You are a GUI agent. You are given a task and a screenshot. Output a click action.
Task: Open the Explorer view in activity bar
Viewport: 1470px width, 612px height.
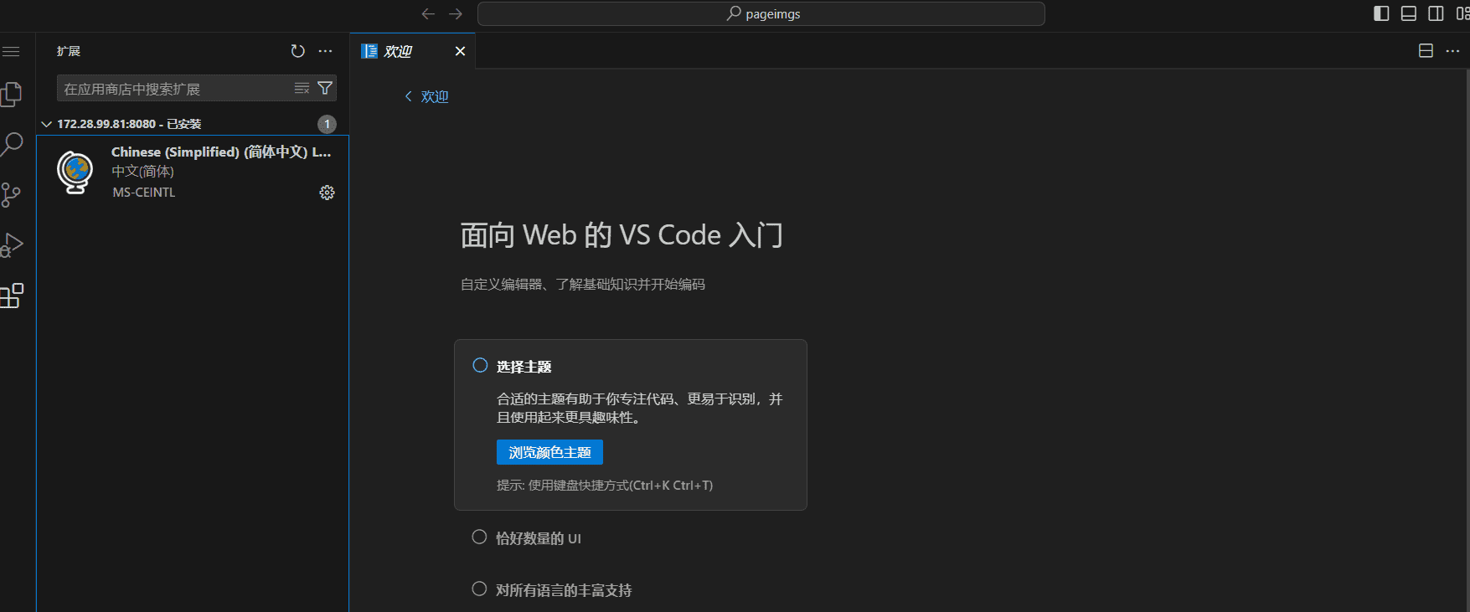click(x=11, y=94)
